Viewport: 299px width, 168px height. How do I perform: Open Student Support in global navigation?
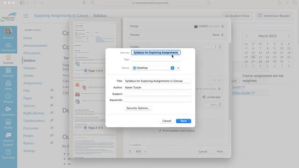coord(8,139)
